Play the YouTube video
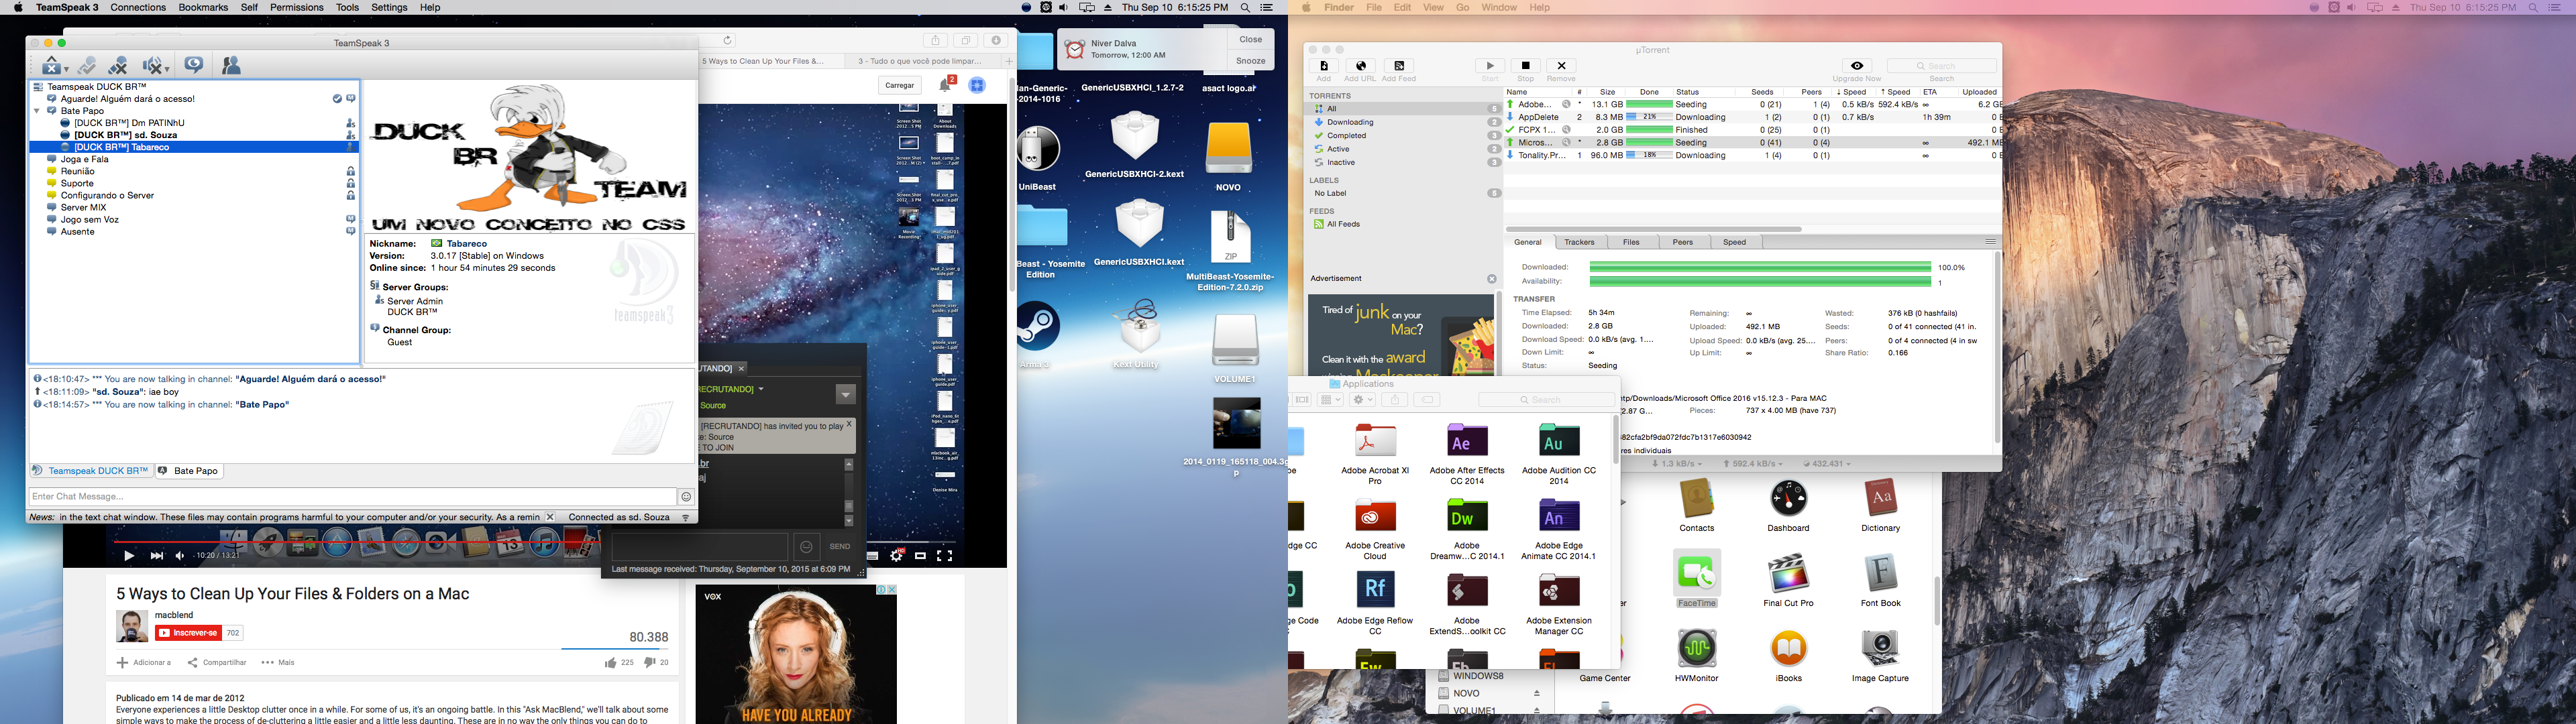The image size is (2576, 724). tap(129, 556)
